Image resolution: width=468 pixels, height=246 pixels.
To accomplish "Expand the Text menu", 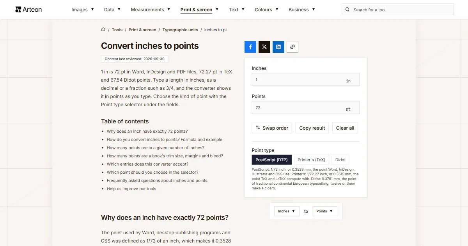I will (237, 10).
